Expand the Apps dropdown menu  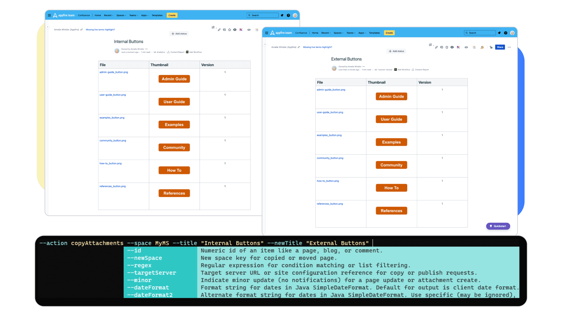point(362,33)
